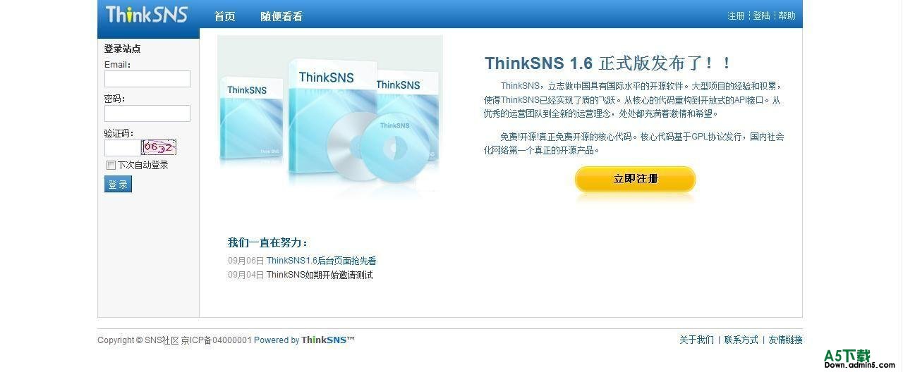Screen dimensions: 903x372
Task: Click the 联系方式 footer link
Action: 741,340
